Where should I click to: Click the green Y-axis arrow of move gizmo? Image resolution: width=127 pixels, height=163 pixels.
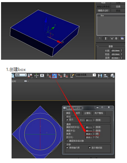pyautogui.click(x=53, y=28)
